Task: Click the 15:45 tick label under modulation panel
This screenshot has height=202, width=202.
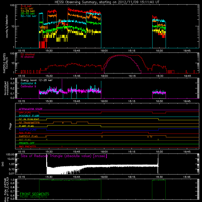Action: pyautogui.click(x=77, y=101)
